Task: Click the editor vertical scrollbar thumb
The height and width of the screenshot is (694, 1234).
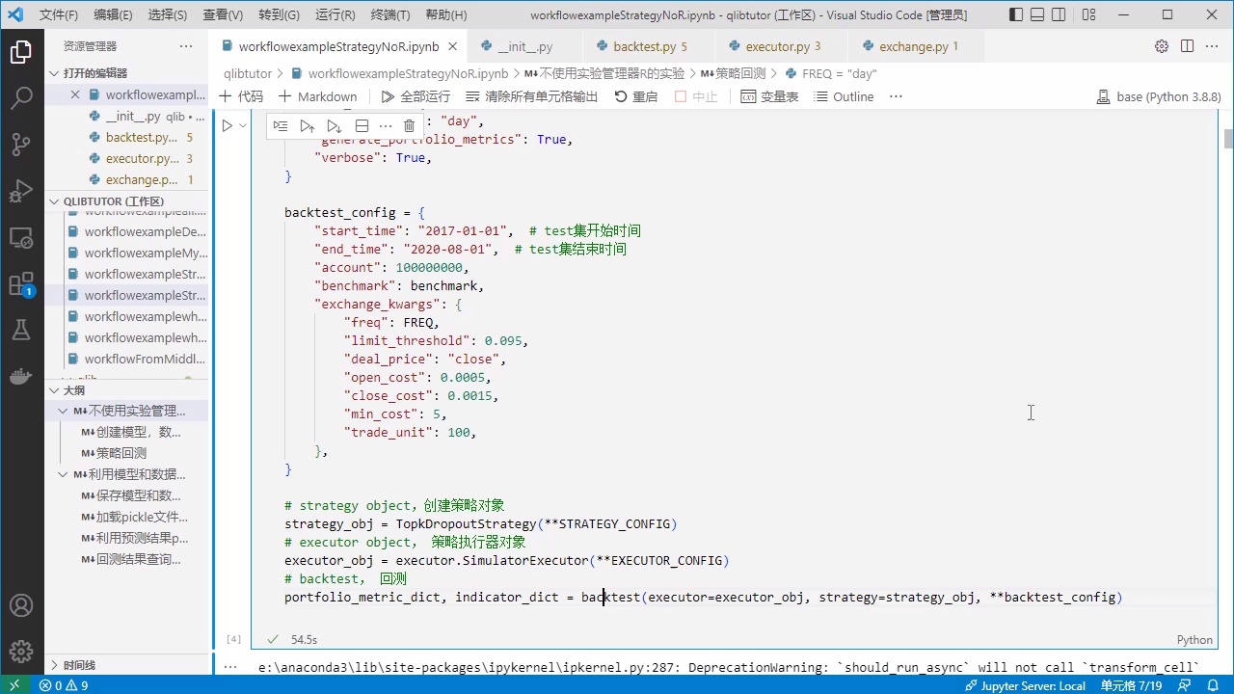Action: pos(1228,138)
